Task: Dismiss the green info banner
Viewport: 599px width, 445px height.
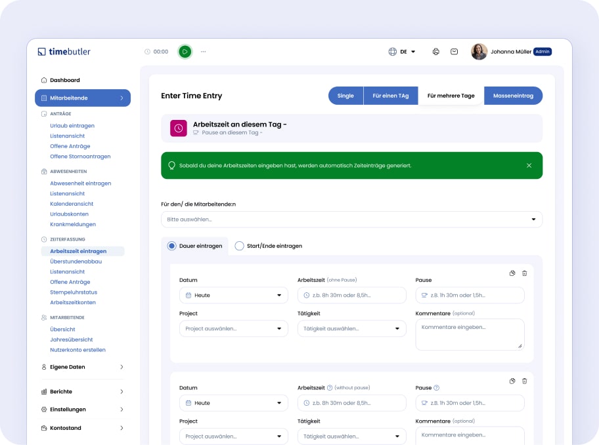Action: tap(529, 166)
